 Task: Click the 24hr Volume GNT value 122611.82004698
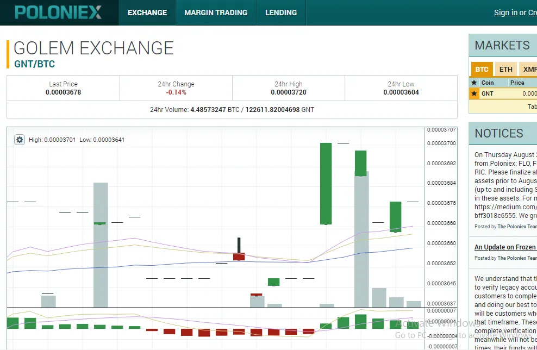click(x=273, y=110)
